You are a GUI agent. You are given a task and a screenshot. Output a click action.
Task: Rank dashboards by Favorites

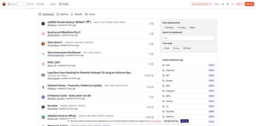pyautogui.click(x=169, y=27)
